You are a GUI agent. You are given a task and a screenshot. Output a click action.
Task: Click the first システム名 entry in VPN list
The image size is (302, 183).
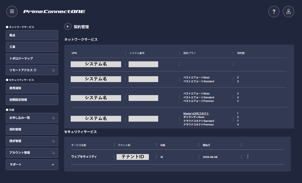pos(96,64)
